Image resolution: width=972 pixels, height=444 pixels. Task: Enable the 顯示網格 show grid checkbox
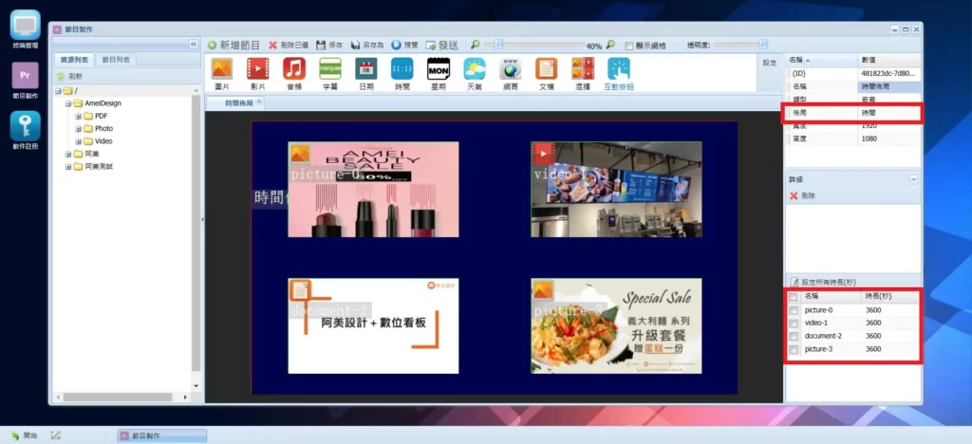pos(628,46)
